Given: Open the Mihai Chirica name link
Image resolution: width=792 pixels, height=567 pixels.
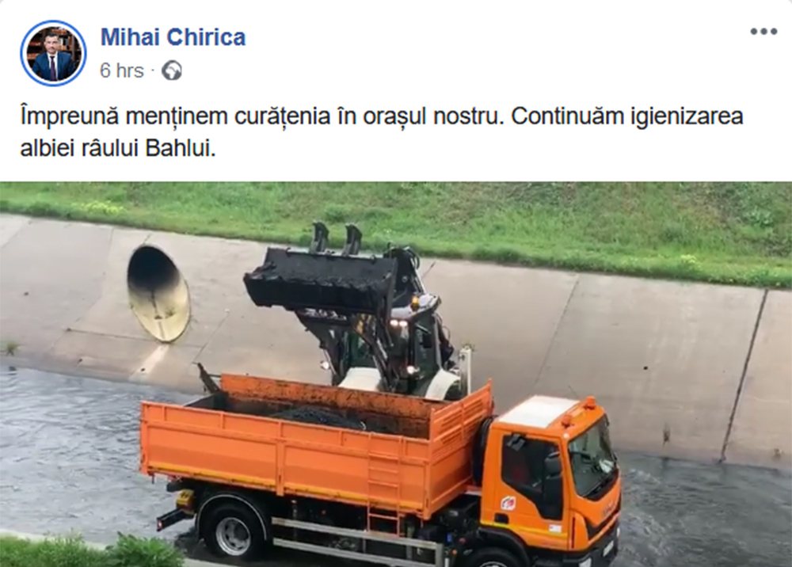Looking at the screenshot, I should (x=173, y=37).
